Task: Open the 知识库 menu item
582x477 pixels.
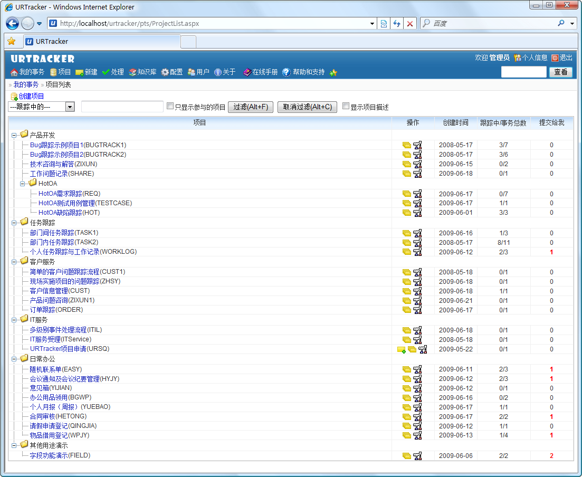Action: [142, 72]
